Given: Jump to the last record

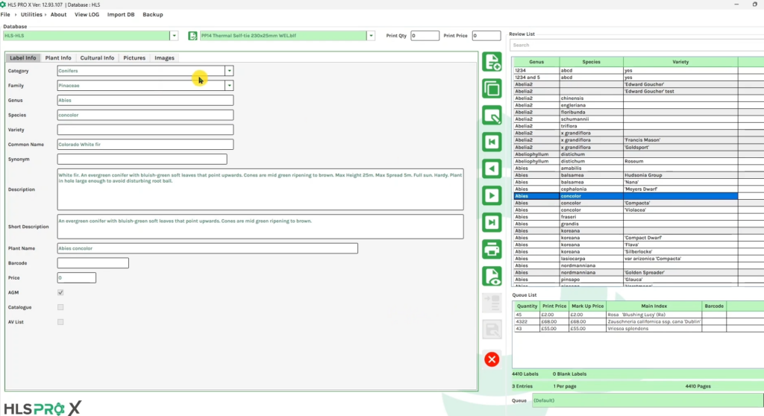Looking at the screenshot, I should tap(492, 222).
